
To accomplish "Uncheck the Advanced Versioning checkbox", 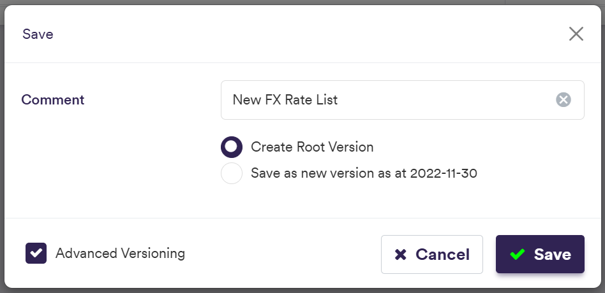I will 36,254.
